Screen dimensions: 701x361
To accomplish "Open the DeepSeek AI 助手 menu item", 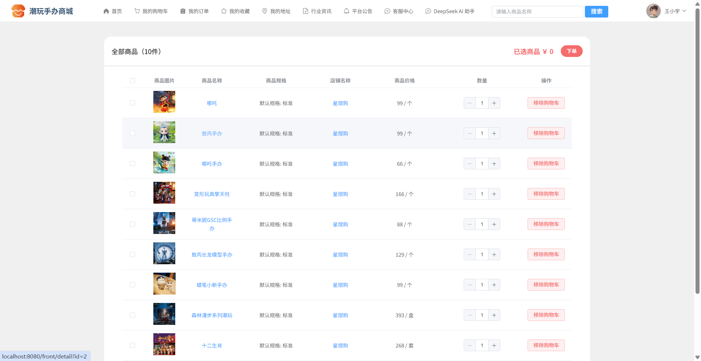I will pos(450,11).
